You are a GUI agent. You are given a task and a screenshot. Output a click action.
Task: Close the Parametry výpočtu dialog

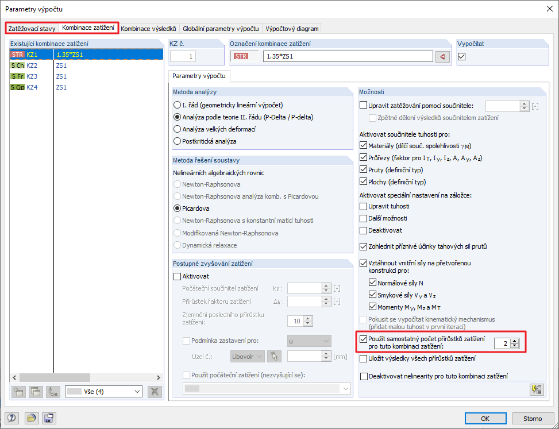(550, 9)
